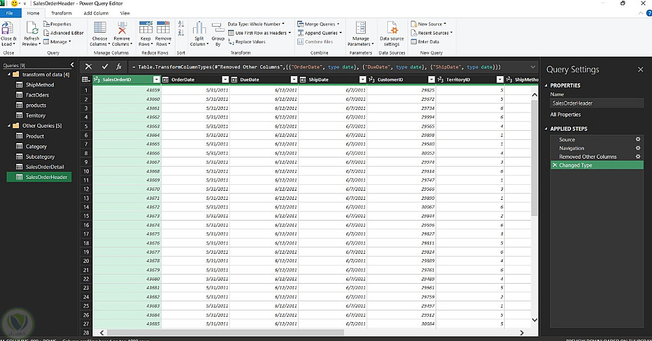This screenshot has height=341, width=652.
Task: Collapse the Other Queries folder
Action: pyautogui.click(x=9, y=126)
